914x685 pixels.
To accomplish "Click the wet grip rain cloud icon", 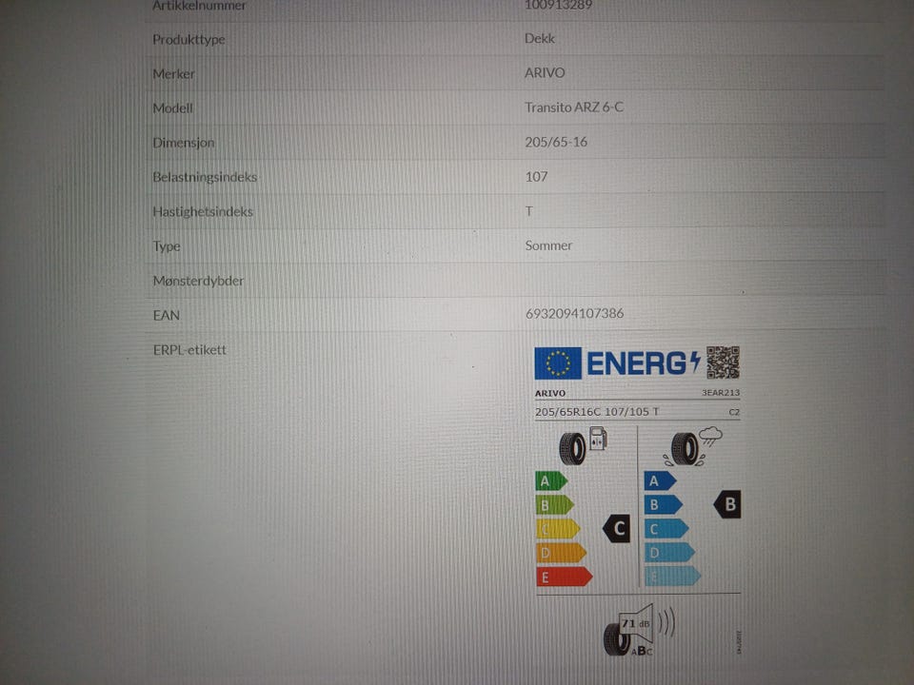I will point(693,446).
